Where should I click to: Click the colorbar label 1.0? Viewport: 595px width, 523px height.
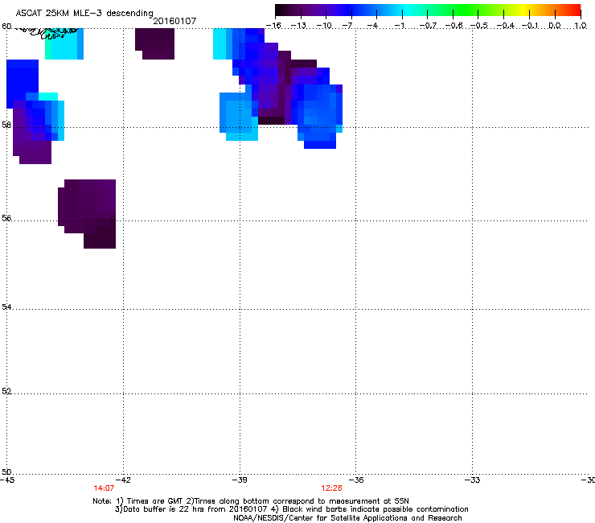click(581, 26)
